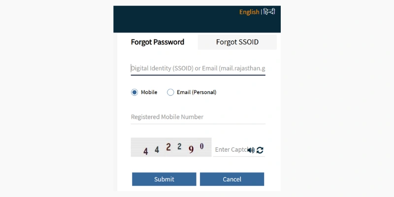Click the digit 0 in the captcha

coord(202,146)
